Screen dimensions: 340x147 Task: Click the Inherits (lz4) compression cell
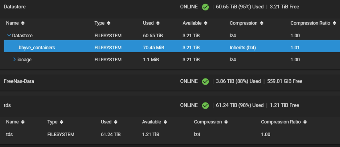[x=242, y=48]
